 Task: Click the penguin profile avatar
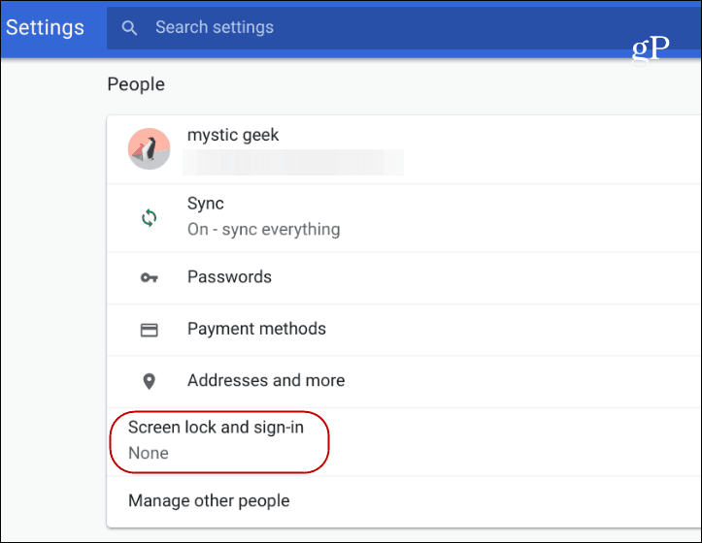(x=150, y=149)
